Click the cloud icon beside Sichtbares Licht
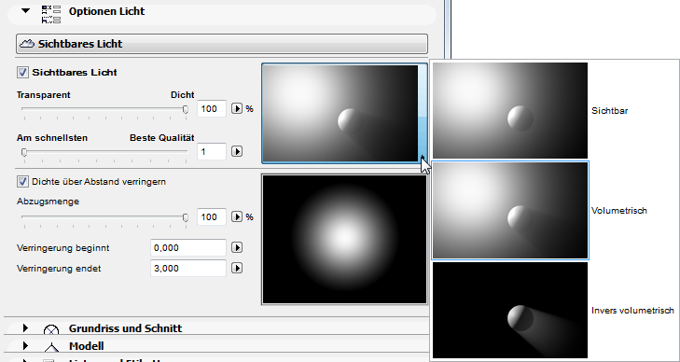 (x=27, y=44)
